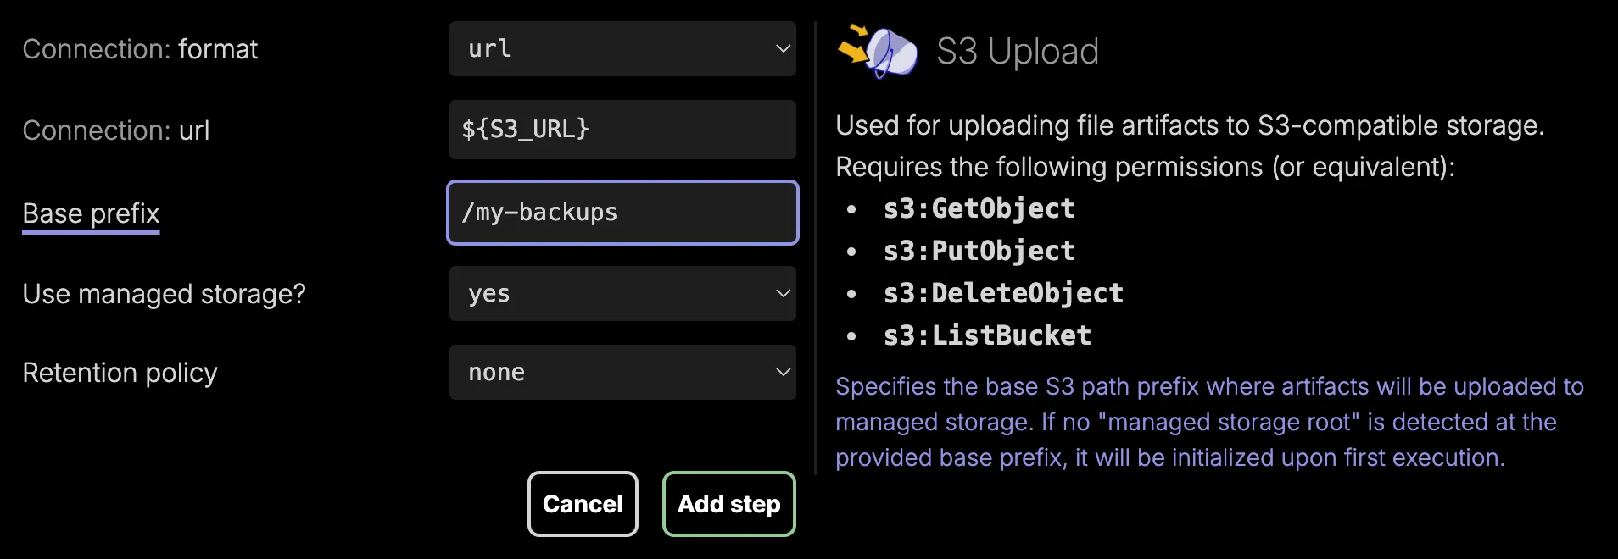Focus the Base prefix input showing /my-backups
Viewport: 1618px width, 559px height.
[x=623, y=213]
